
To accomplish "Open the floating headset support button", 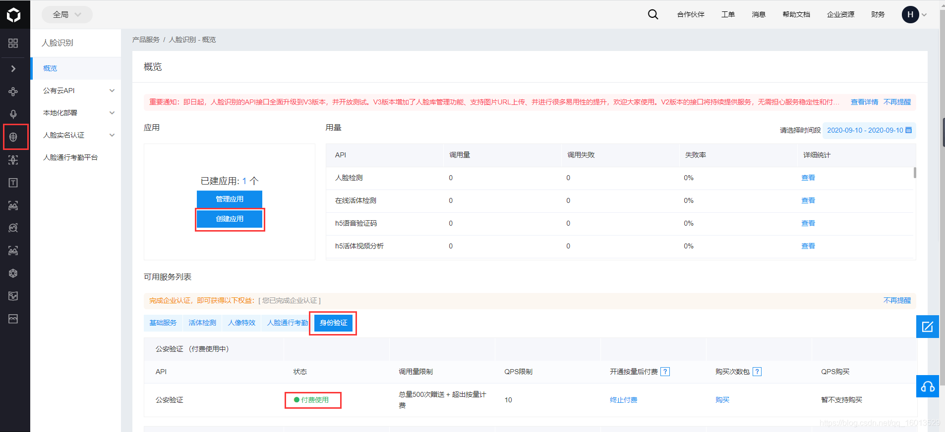I will 927,386.
